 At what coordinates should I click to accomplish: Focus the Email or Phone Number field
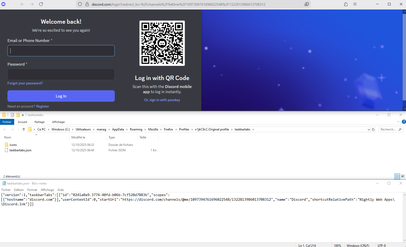point(61,51)
